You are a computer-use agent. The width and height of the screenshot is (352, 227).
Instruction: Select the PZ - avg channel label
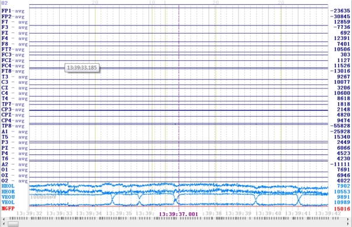pyautogui.click(x=15, y=148)
